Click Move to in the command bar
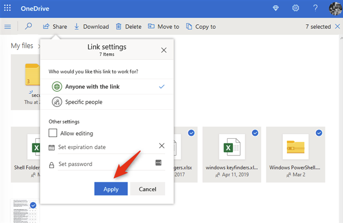 164,26
